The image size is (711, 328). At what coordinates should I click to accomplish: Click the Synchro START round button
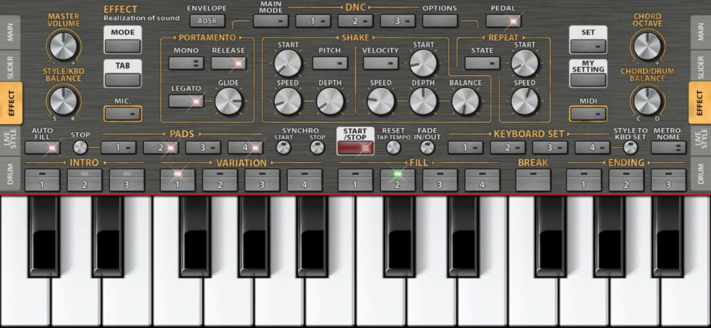[283, 147]
